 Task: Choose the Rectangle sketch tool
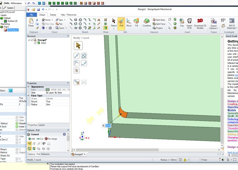click(75, 20)
